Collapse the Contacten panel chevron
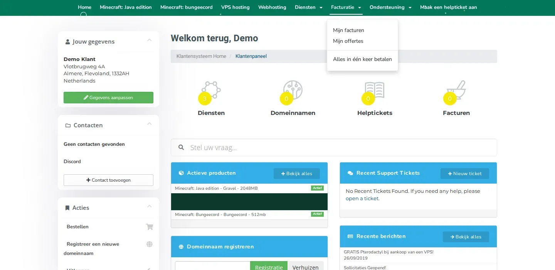 click(150, 124)
